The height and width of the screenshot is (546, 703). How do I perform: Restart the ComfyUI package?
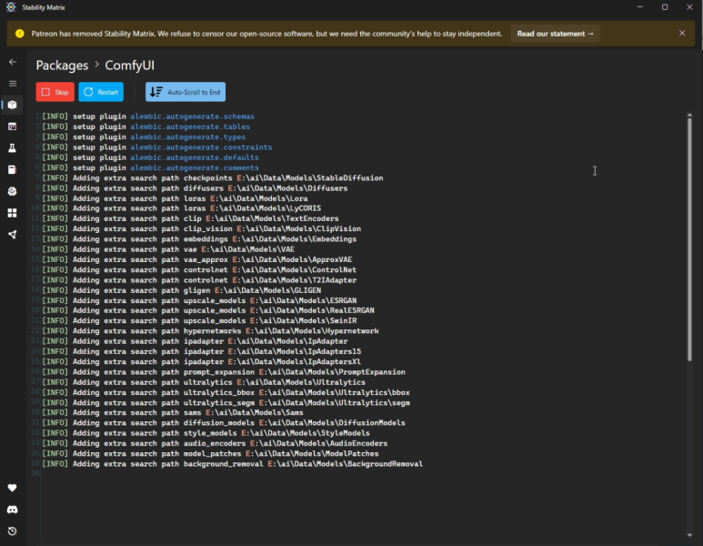click(101, 92)
